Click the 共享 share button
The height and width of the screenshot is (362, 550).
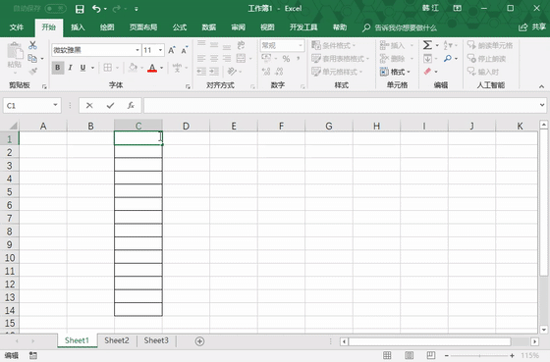pos(532,27)
